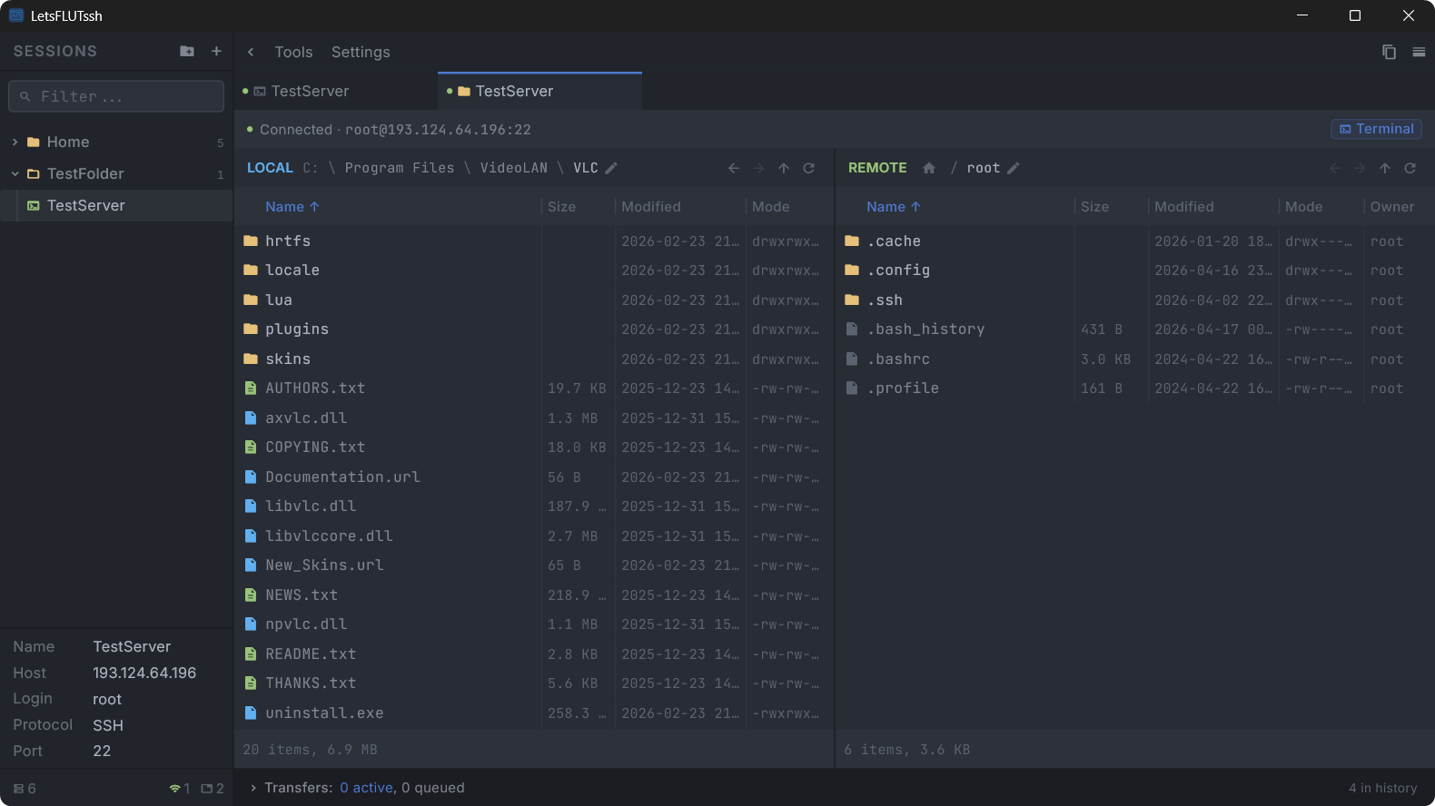1435x806 pixels.
Task: Select the COPYING.txt file
Action: point(534,447)
